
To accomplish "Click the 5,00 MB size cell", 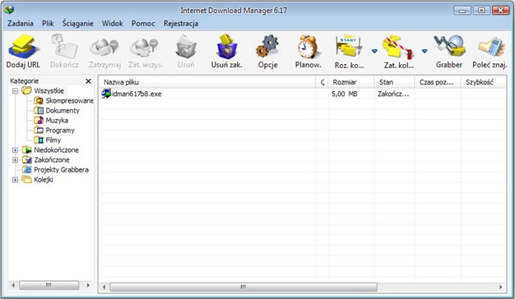I will (x=344, y=94).
